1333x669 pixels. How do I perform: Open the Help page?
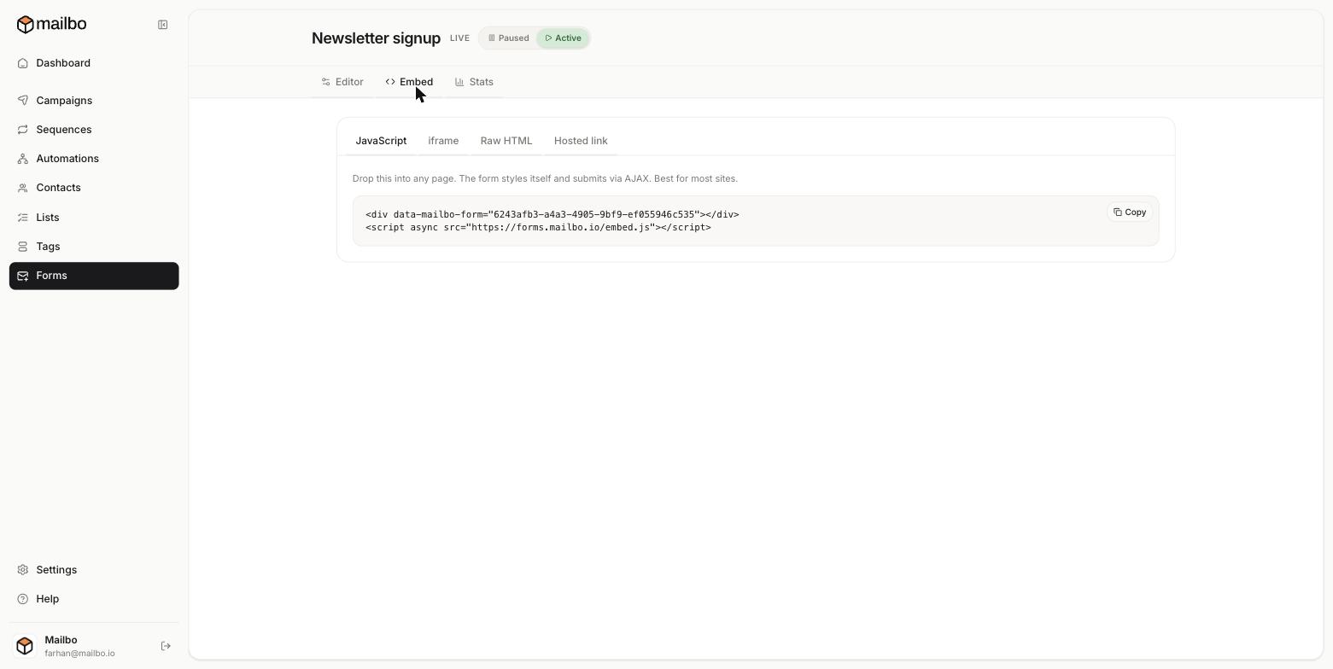[94, 599]
